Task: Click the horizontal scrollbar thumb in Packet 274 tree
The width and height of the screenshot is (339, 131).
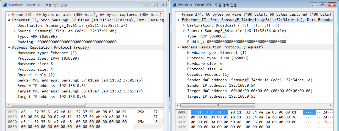Action: click(x=217, y=105)
